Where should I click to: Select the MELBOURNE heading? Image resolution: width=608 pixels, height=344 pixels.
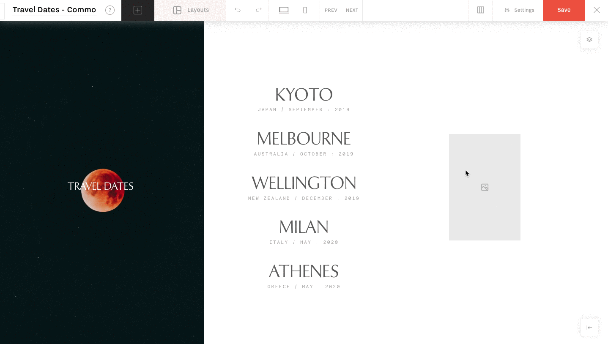[304, 139]
